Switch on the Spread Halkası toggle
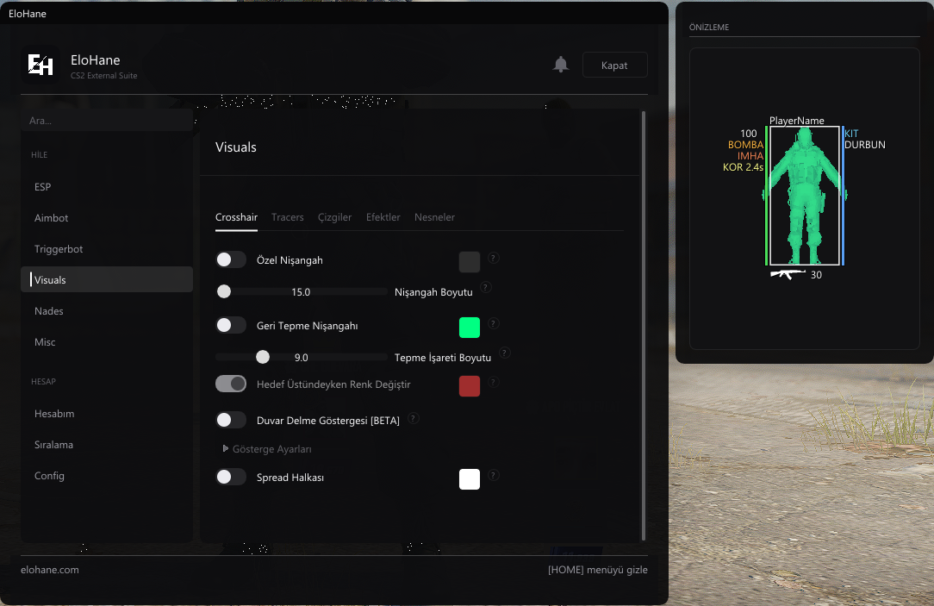Screen dimensions: 934x606 pyautogui.click(x=231, y=477)
